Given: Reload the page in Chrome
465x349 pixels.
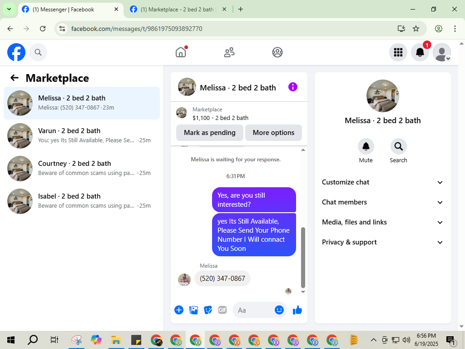Looking at the screenshot, I should coord(43,29).
